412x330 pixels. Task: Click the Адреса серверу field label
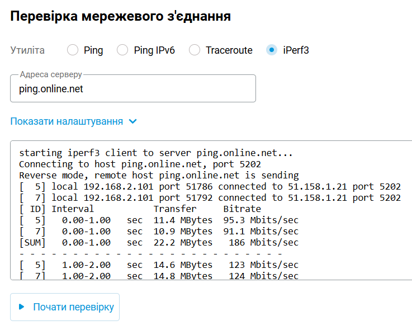[51, 74]
